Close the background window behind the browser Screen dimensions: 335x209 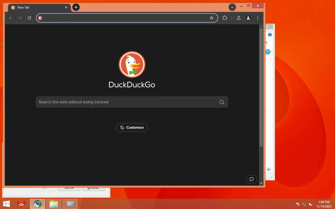pyautogui.click(x=267, y=27)
